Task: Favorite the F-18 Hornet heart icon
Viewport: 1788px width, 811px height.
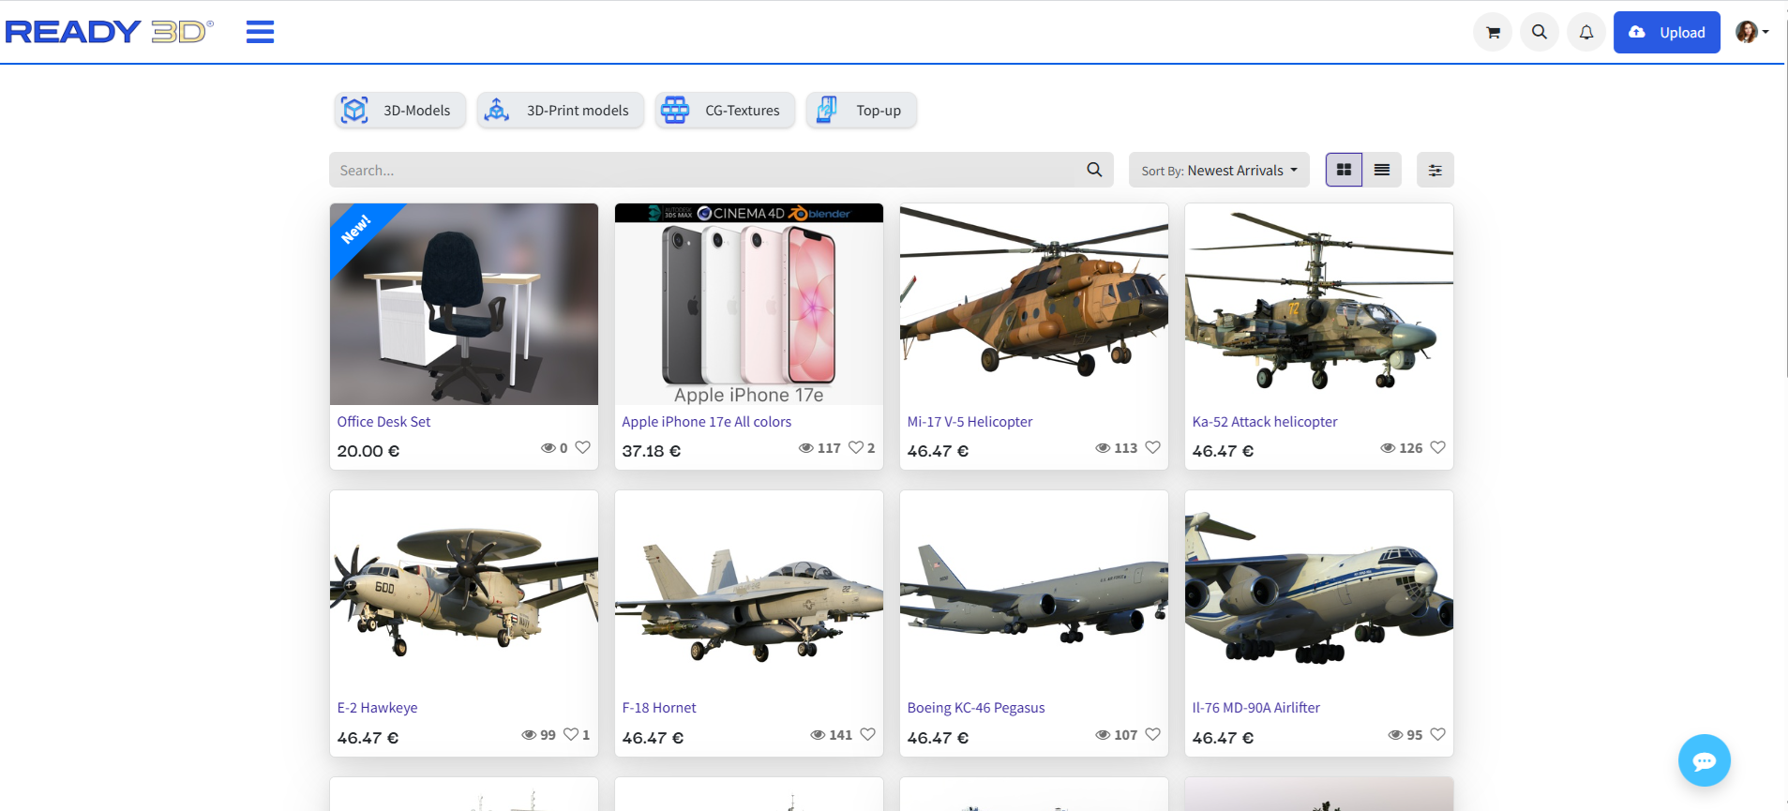Action: pos(867,734)
